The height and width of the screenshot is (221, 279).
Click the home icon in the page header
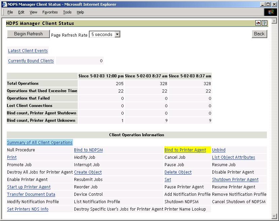(x=258, y=23)
